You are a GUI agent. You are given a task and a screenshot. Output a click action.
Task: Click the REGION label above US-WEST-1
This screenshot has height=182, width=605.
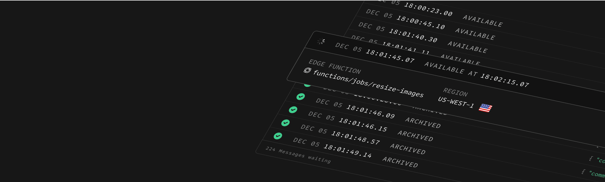pos(455,92)
